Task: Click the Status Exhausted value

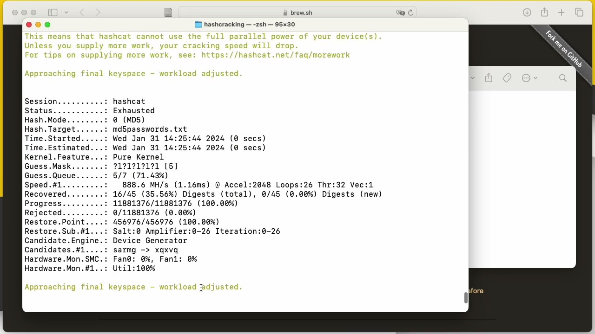Action: coord(134,111)
